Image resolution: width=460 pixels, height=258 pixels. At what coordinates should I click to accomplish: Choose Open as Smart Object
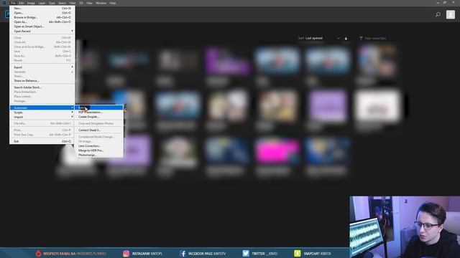(x=42, y=27)
